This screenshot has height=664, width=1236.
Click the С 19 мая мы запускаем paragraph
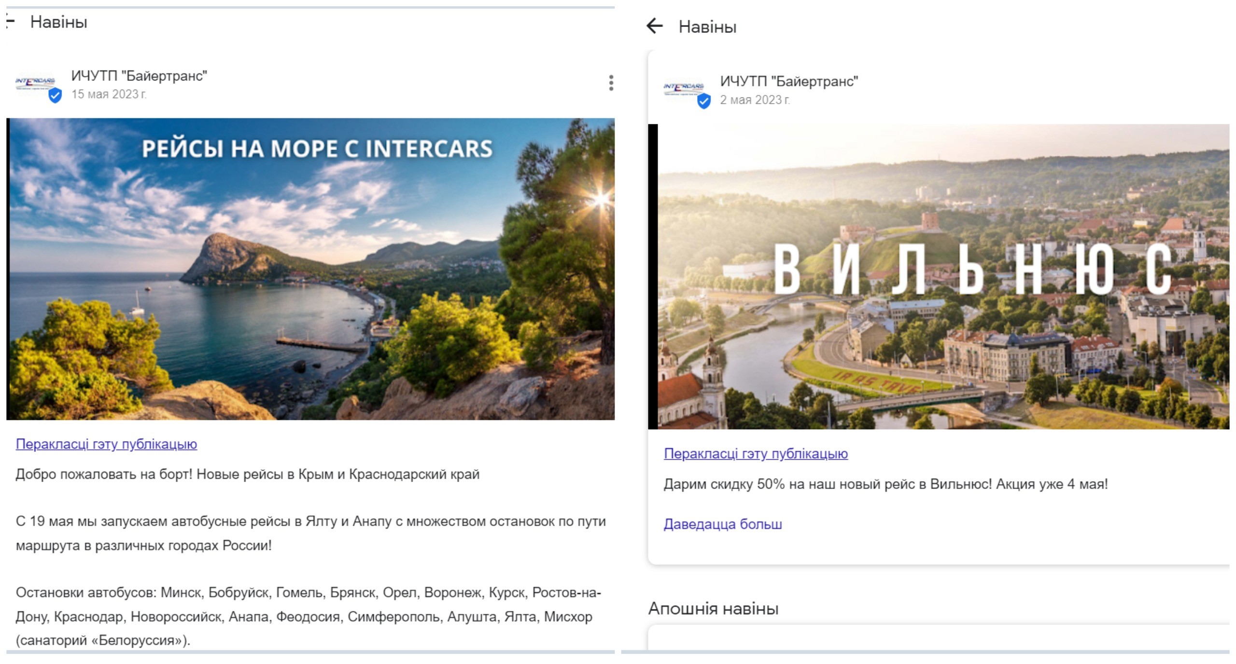tap(310, 533)
